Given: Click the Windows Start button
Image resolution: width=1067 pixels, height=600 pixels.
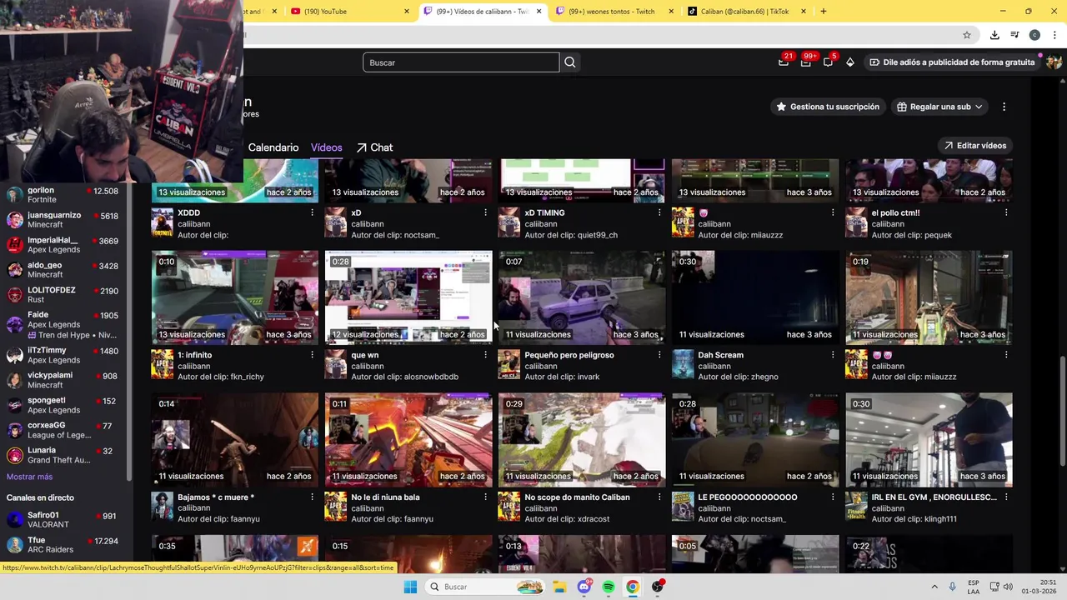Looking at the screenshot, I should [x=410, y=587].
